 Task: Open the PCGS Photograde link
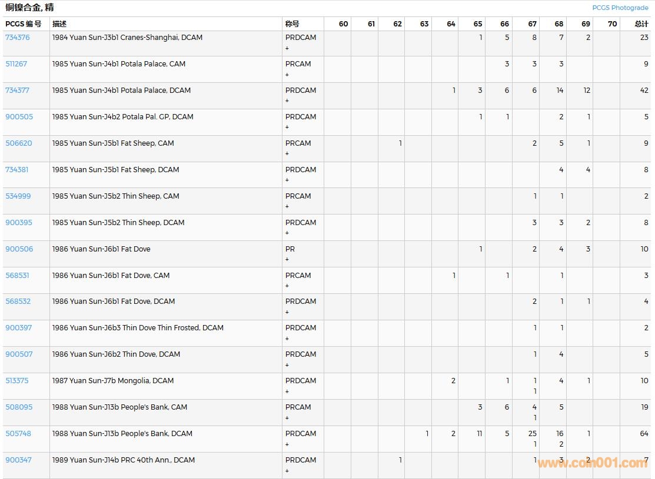[620, 8]
